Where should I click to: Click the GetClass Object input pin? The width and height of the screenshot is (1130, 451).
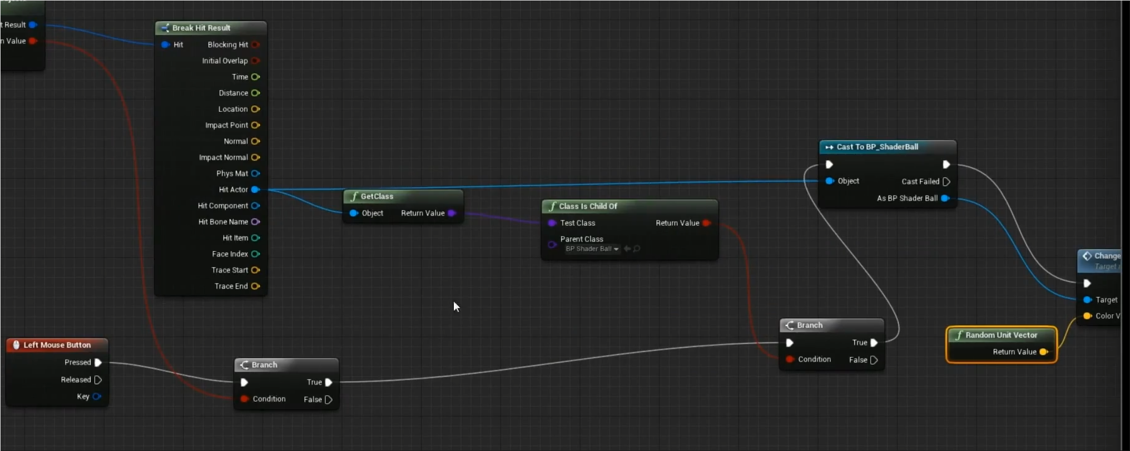(x=354, y=213)
